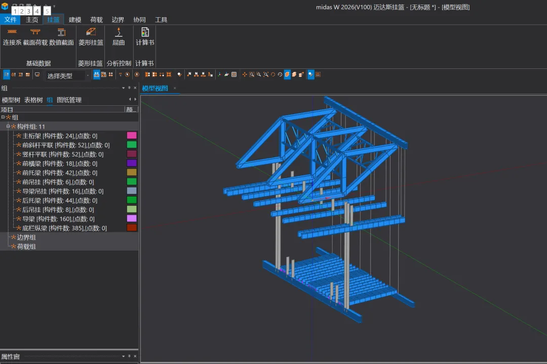547x364 pixels.
Task: Toggle the highlighted grid-of-squares selection mode icon
Action: click(x=97, y=74)
